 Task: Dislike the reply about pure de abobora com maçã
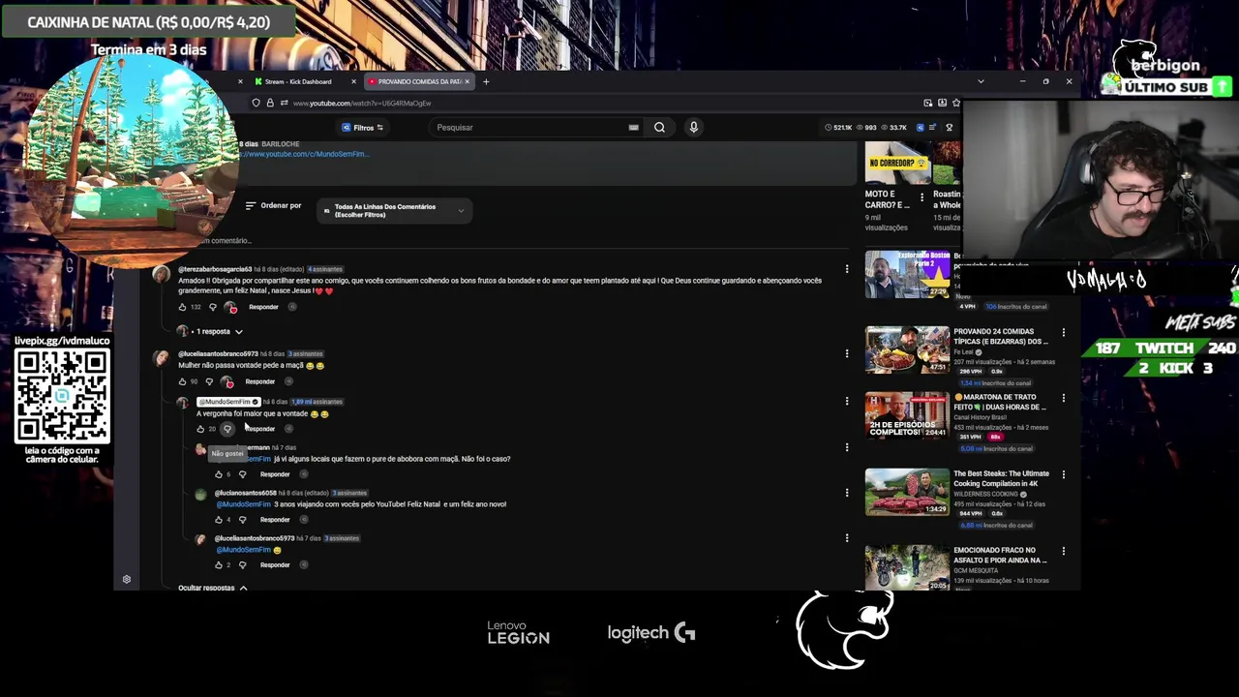pos(242,474)
